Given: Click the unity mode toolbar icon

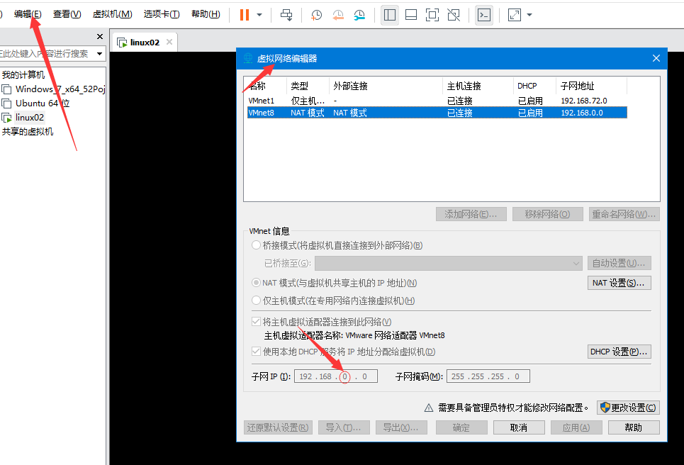Looking at the screenshot, I should 454,15.
